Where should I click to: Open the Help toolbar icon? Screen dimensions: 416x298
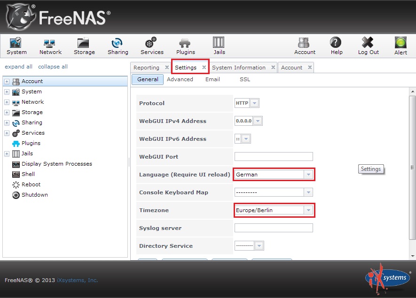pos(337,46)
